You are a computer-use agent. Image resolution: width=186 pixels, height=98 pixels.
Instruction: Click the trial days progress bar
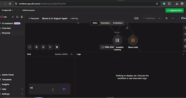[x=16, y=10]
